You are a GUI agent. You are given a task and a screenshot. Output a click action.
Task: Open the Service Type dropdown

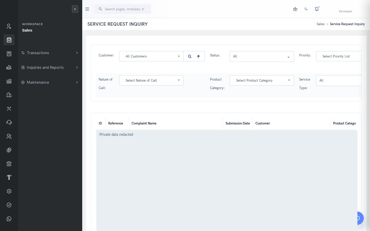click(339, 81)
